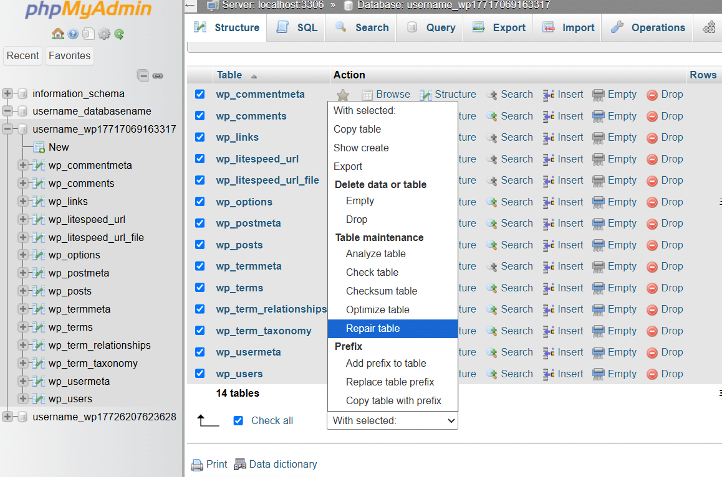The width and height of the screenshot is (722, 477).
Task: Click the Search icon for wp_options row
Action: pos(492,202)
